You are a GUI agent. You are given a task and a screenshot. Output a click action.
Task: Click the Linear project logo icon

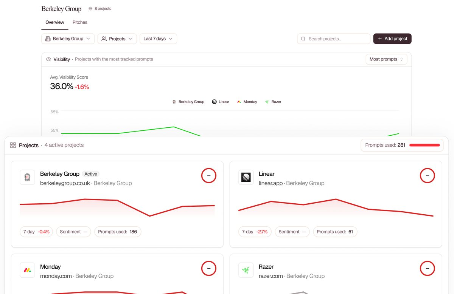coord(246,177)
